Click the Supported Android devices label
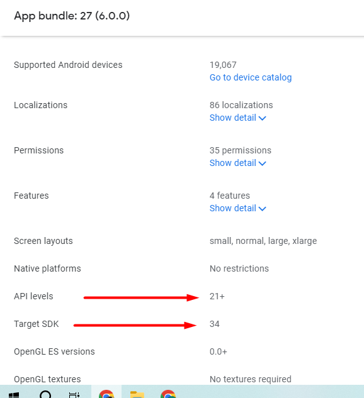This screenshot has width=364, height=398. (x=68, y=65)
